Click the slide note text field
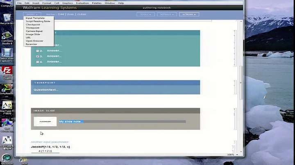295x165 pixels. (x=122, y=121)
